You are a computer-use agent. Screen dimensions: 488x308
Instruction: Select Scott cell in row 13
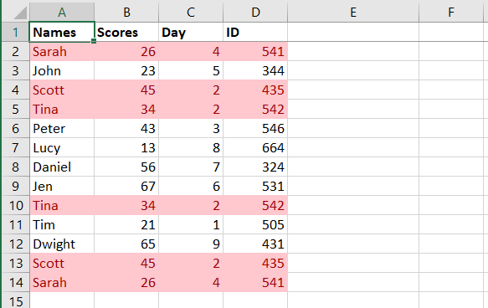point(62,263)
